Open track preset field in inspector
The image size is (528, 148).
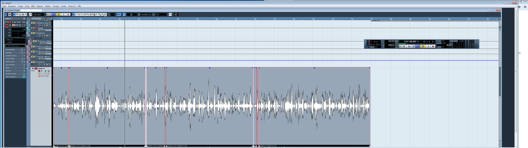(15, 46)
